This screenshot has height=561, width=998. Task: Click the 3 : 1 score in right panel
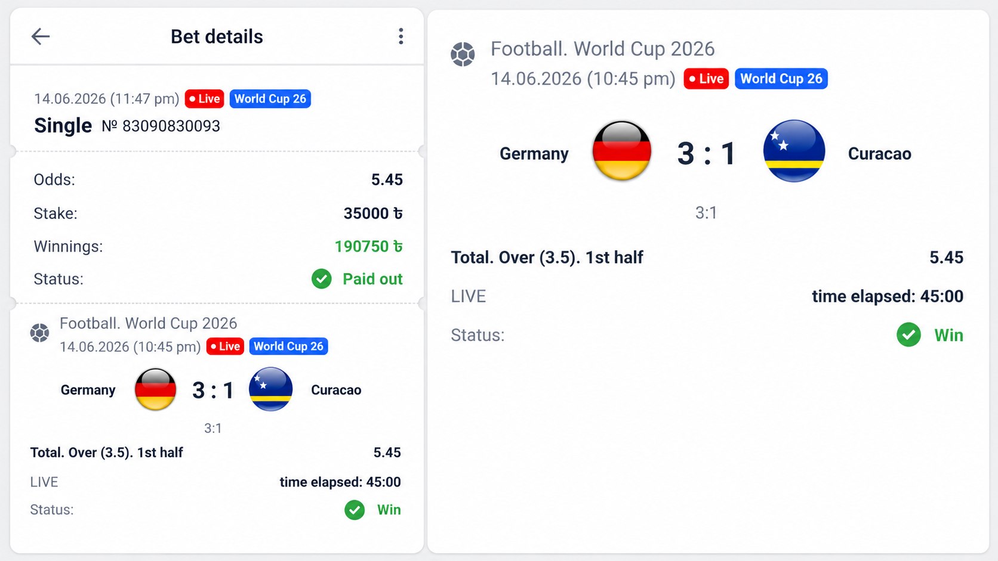click(706, 153)
